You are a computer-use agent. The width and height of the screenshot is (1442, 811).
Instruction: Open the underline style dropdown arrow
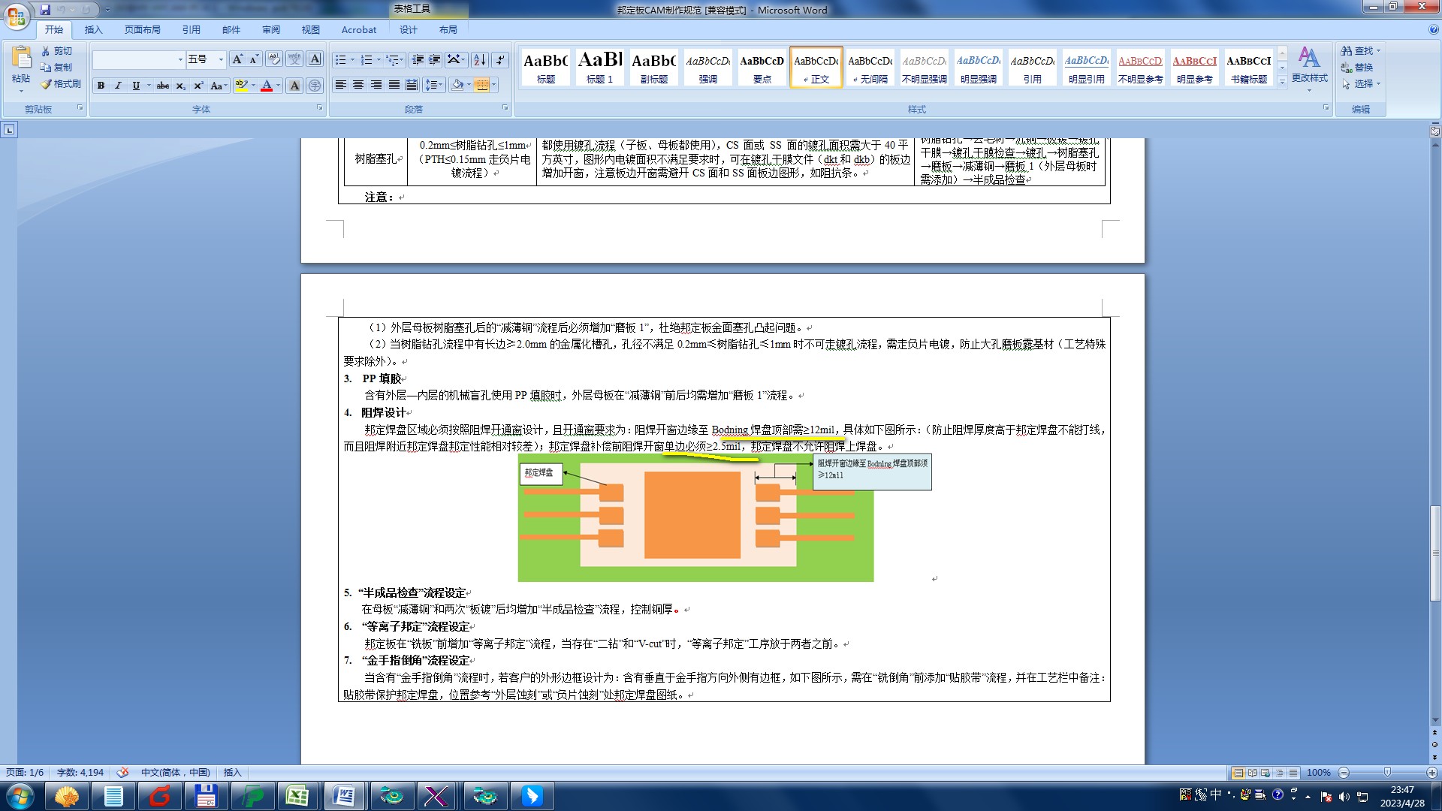[x=149, y=86]
